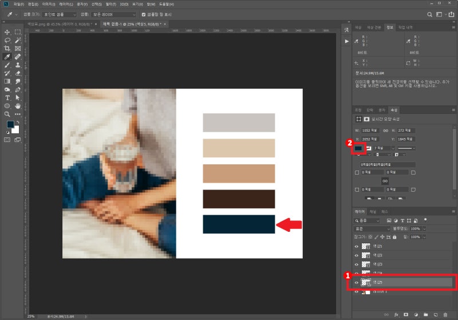Select the Healing Brush tool
The width and height of the screenshot is (458, 320).
[18, 57]
